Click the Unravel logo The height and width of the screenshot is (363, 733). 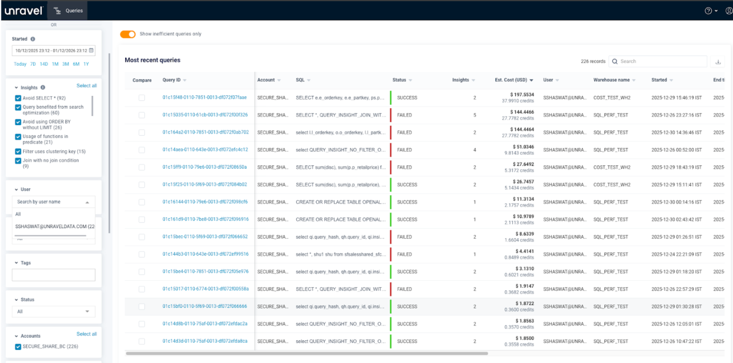24,11
